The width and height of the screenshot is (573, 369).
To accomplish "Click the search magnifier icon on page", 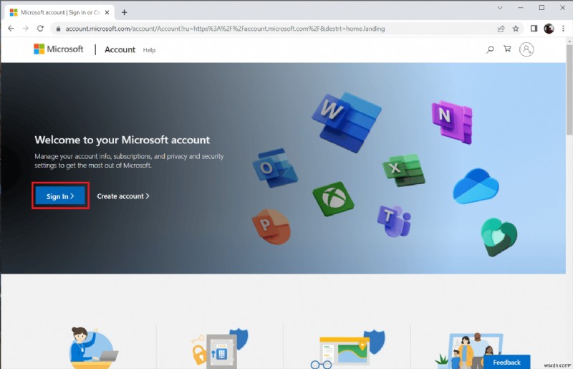I will (x=490, y=49).
